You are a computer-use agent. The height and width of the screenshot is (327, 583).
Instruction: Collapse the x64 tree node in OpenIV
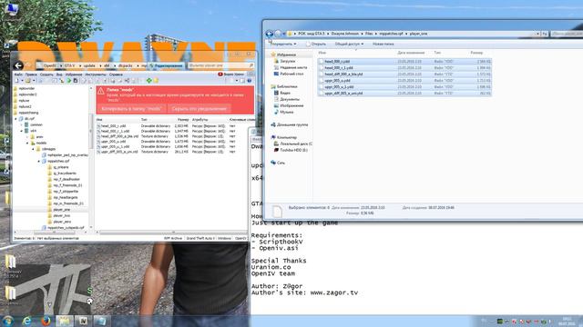[22, 131]
